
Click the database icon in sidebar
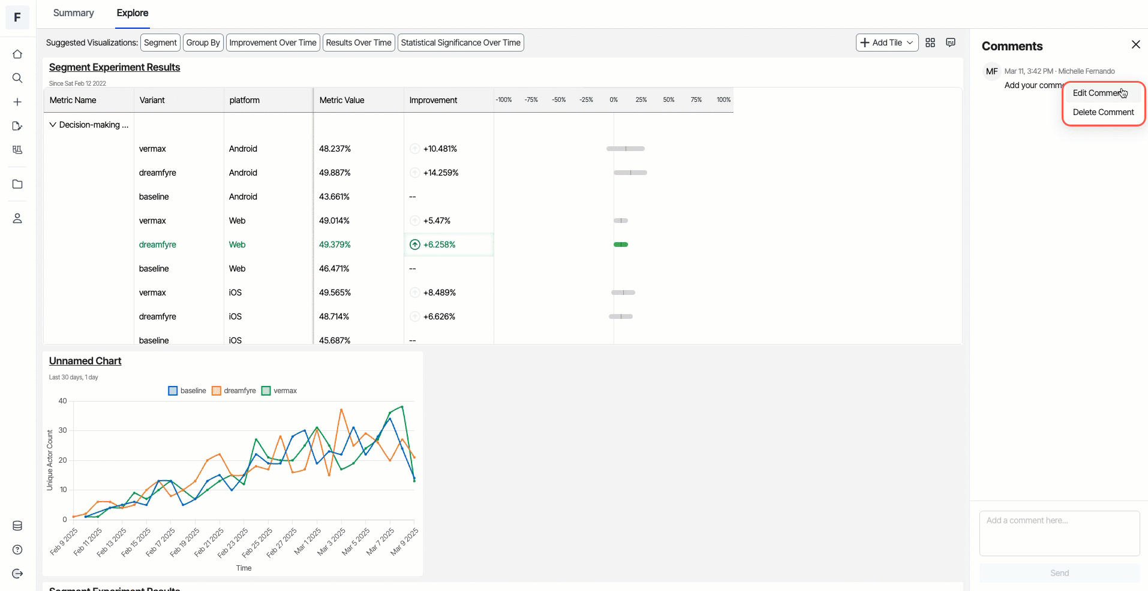click(17, 526)
